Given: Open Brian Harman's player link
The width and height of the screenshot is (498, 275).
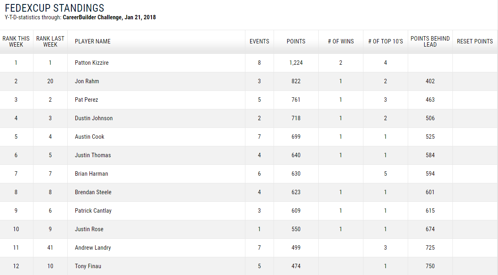Looking at the screenshot, I should tap(91, 174).
